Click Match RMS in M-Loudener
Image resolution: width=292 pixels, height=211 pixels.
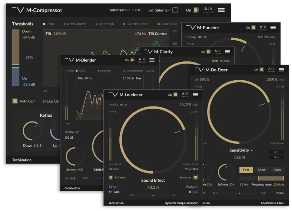tap(191, 169)
